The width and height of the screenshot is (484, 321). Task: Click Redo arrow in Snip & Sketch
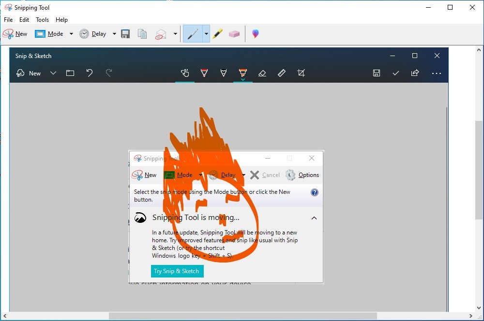pyautogui.click(x=108, y=73)
